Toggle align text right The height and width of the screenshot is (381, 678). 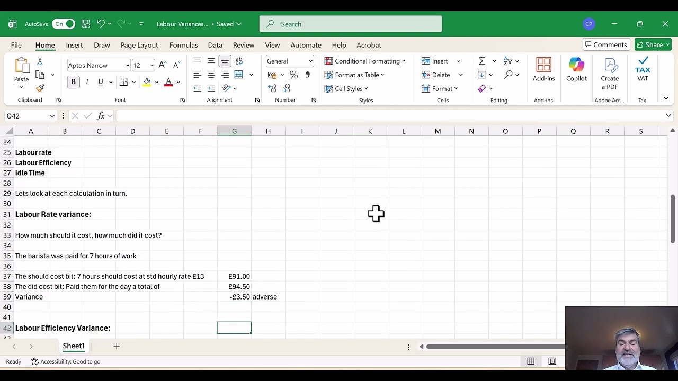(x=225, y=75)
